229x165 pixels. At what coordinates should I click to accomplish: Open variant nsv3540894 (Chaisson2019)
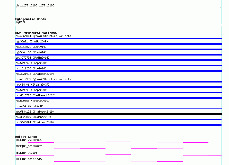[35, 122]
